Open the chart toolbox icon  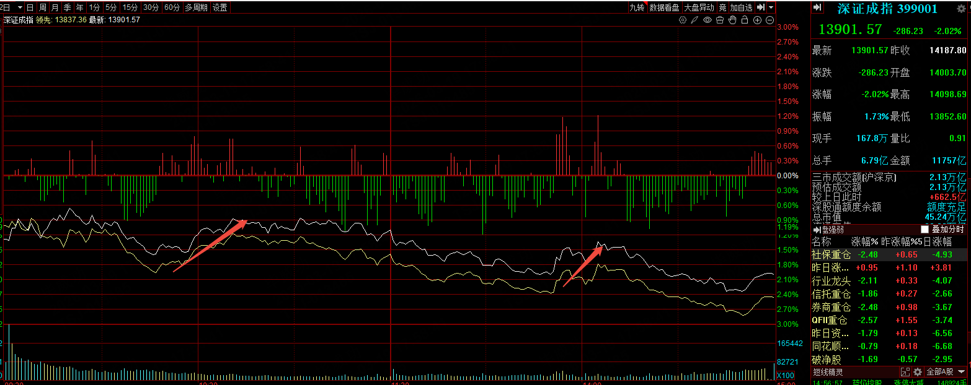720,20
